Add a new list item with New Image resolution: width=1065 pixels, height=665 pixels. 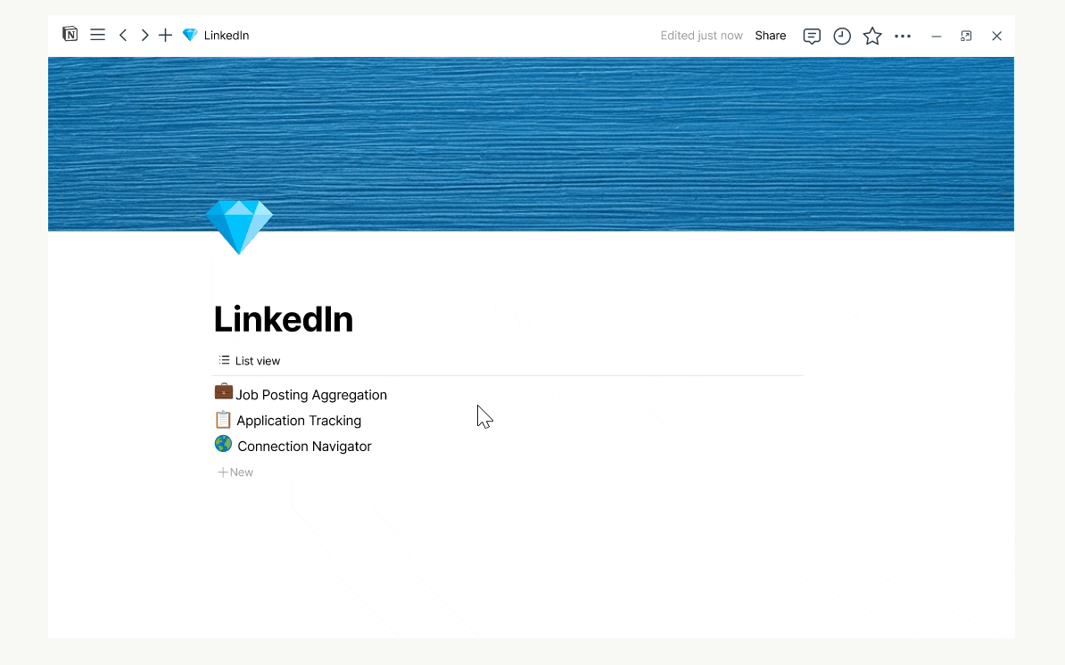coord(235,472)
